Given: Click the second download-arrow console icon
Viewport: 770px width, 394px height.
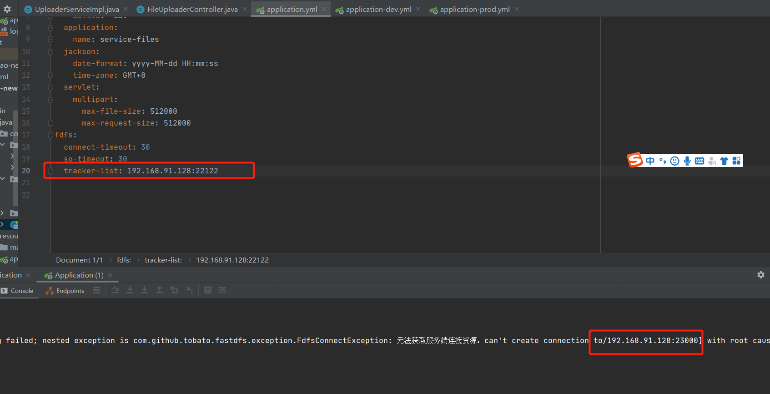Looking at the screenshot, I should (x=145, y=290).
